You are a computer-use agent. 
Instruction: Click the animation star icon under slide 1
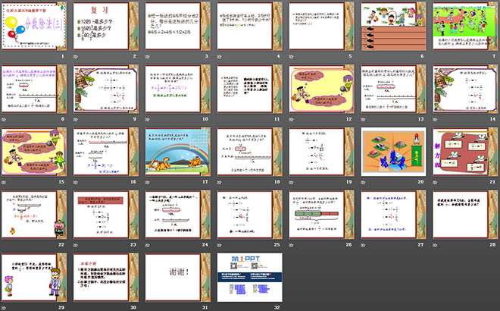tap(5, 57)
